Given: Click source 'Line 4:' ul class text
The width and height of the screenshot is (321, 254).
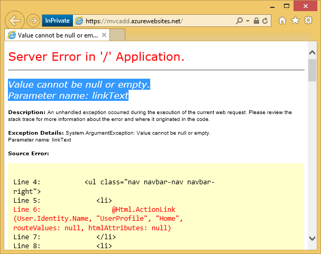Looking at the screenshot, I should [x=114, y=186].
